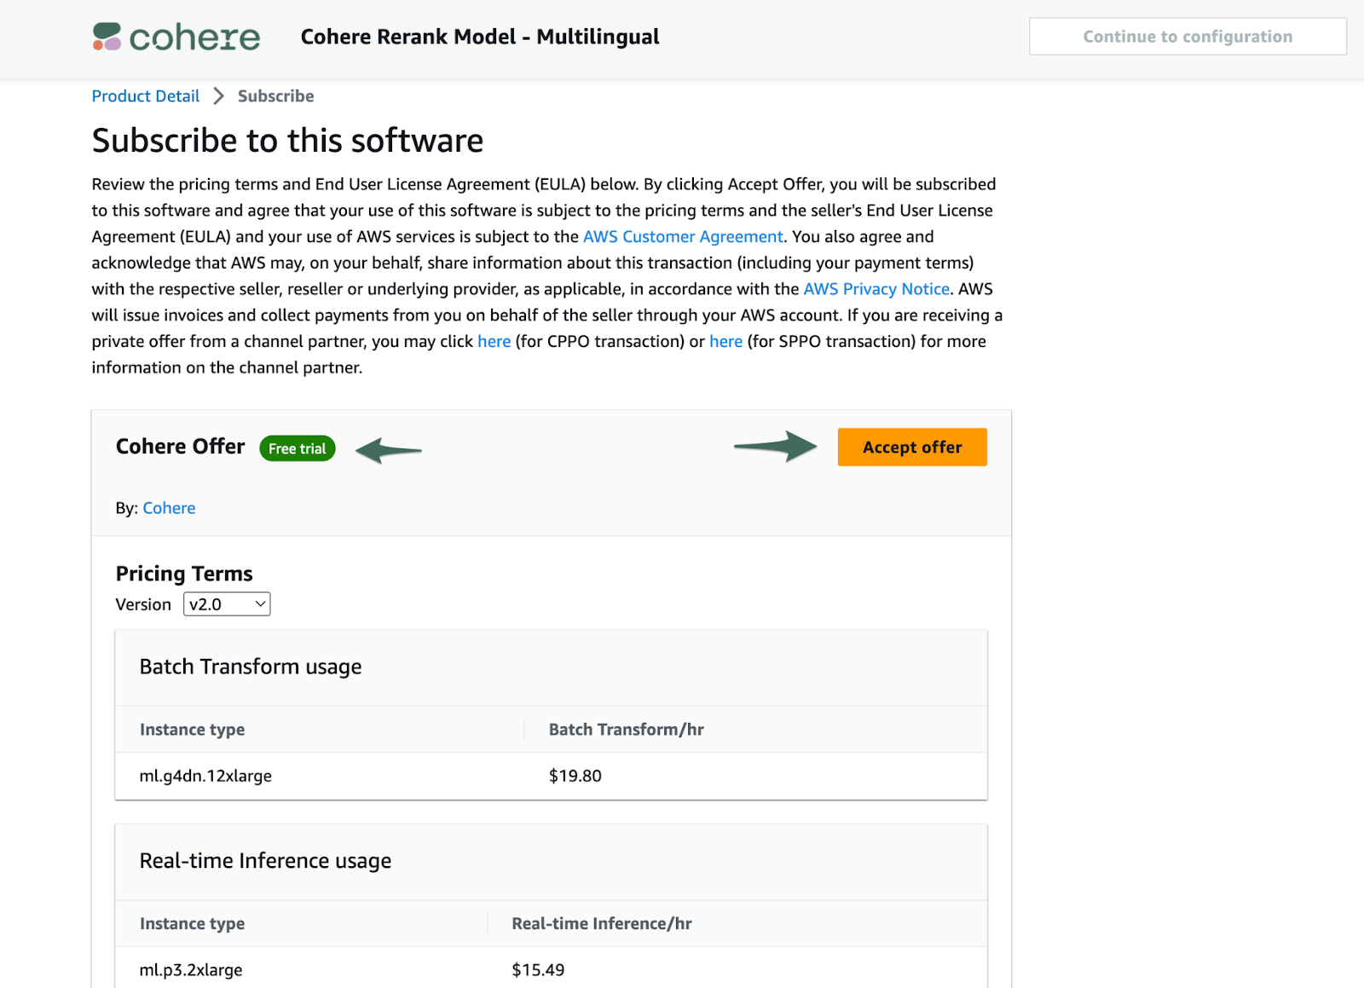Click the Real-time Inference/hr column header
This screenshot has height=988, width=1364.
point(602,924)
